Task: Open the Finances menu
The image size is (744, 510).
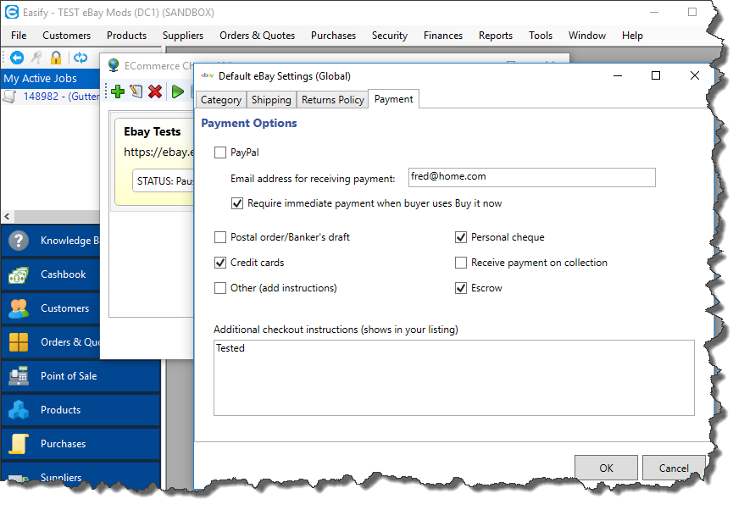Action: (x=443, y=36)
